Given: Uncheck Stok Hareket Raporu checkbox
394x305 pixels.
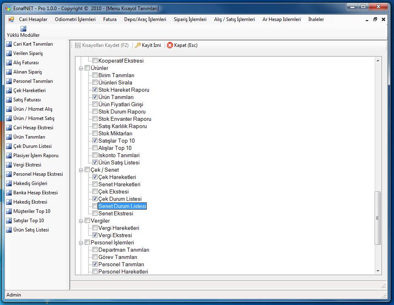Looking at the screenshot, I should (x=95, y=90).
